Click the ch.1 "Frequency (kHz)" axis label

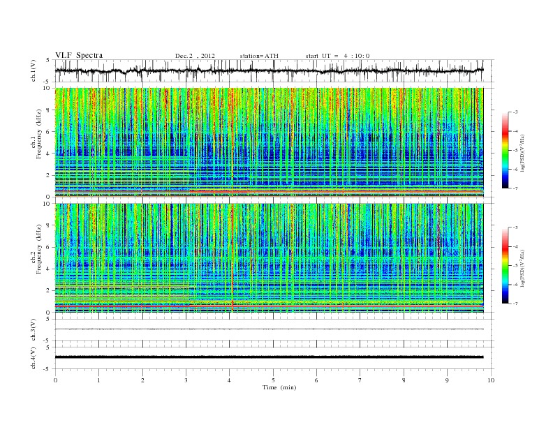[x=38, y=134]
